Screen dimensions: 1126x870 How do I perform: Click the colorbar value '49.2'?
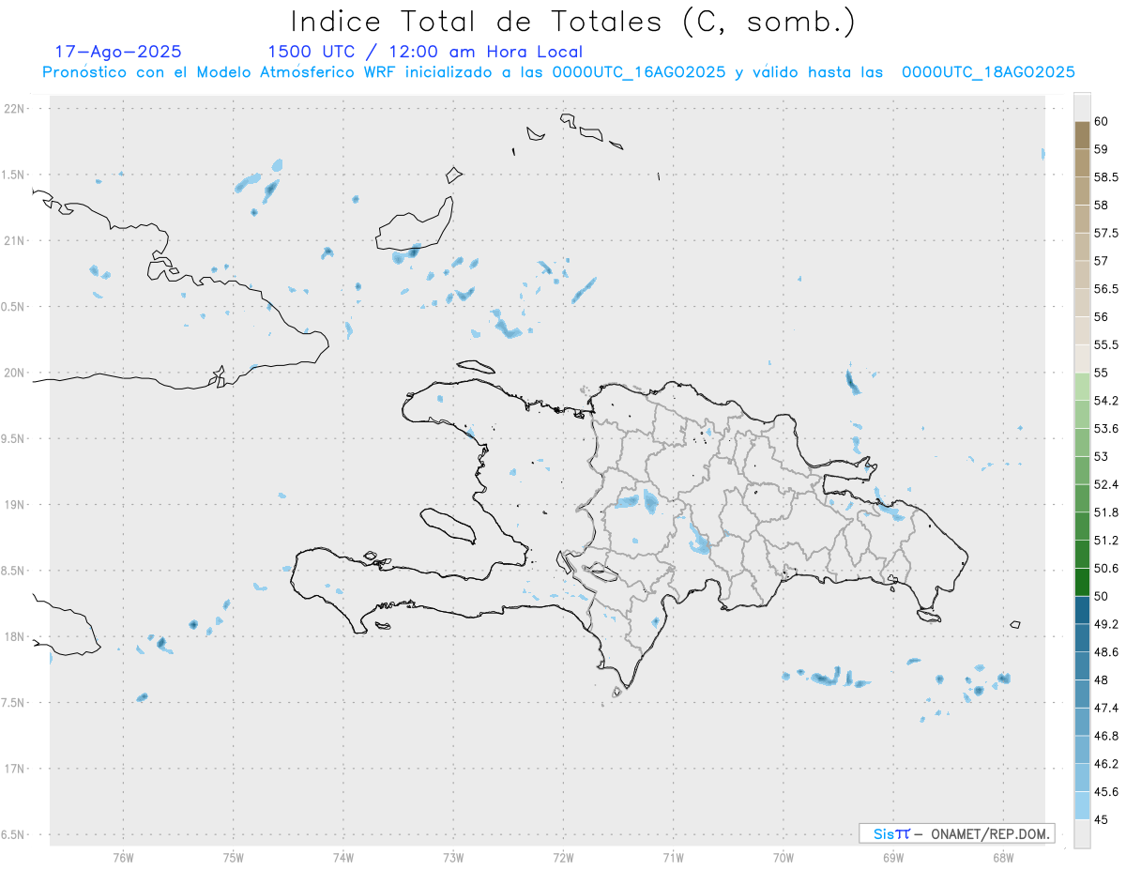tap(1105, 624)
